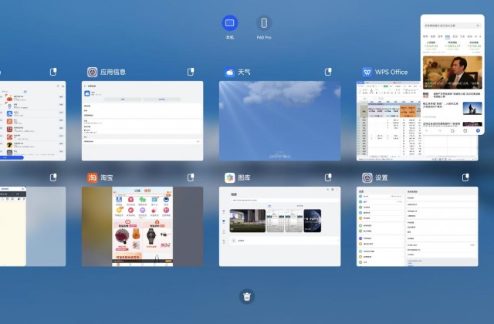Tap forward arrow in floating browser window

click(440, 130)
